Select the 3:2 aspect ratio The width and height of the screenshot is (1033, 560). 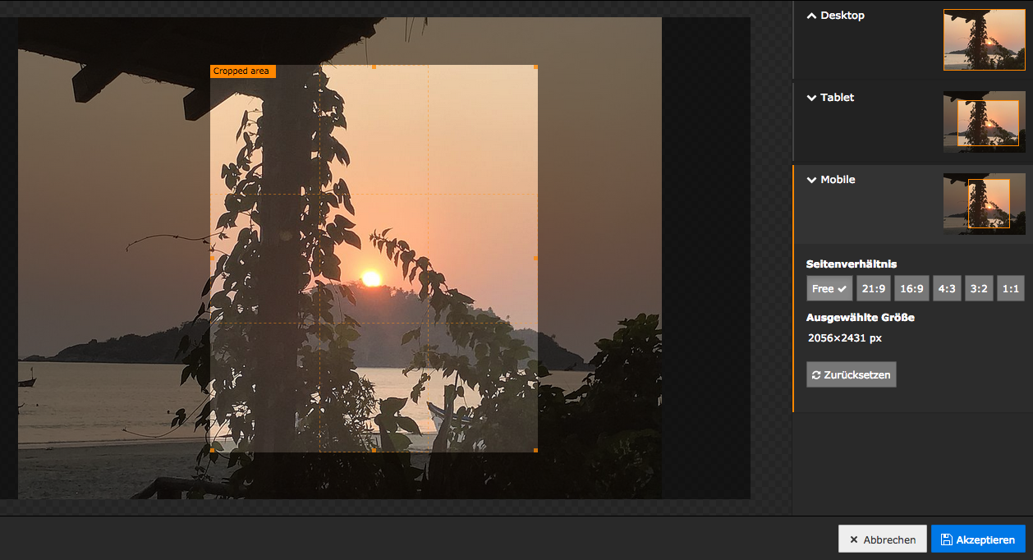point(979,288)
